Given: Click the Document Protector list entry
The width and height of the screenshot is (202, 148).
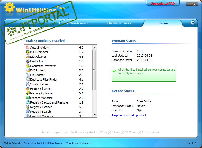Looking at the screenshot, I should pos(43,66).
